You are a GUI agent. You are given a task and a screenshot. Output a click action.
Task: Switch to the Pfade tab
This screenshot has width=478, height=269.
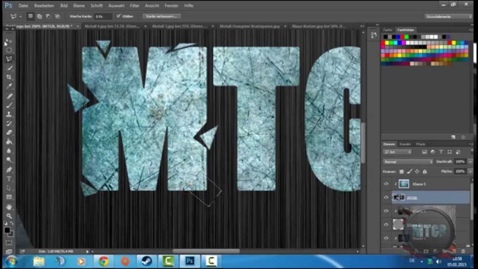[x=420, y=144]
